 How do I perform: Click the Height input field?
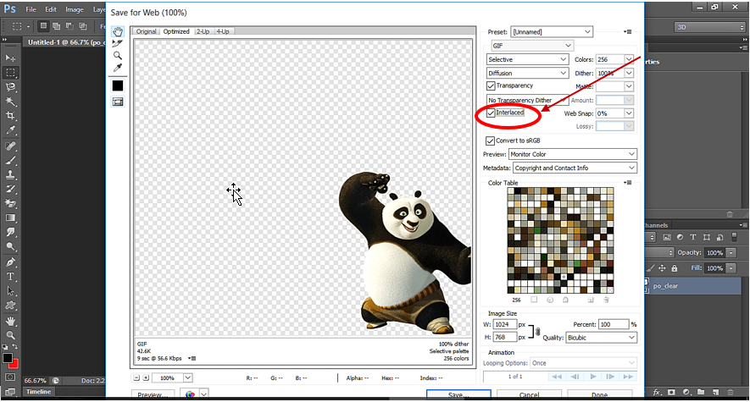[505, 337]
